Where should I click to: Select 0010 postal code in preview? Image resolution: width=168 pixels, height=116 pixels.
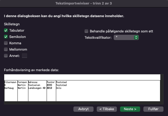pos(49,88)
